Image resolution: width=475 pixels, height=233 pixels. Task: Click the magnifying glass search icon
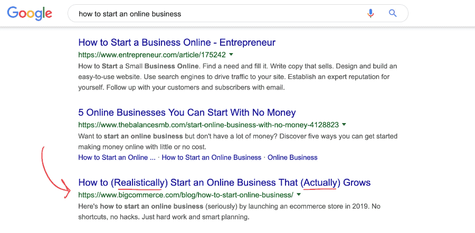pyautogui.click(x=393, y=14)
